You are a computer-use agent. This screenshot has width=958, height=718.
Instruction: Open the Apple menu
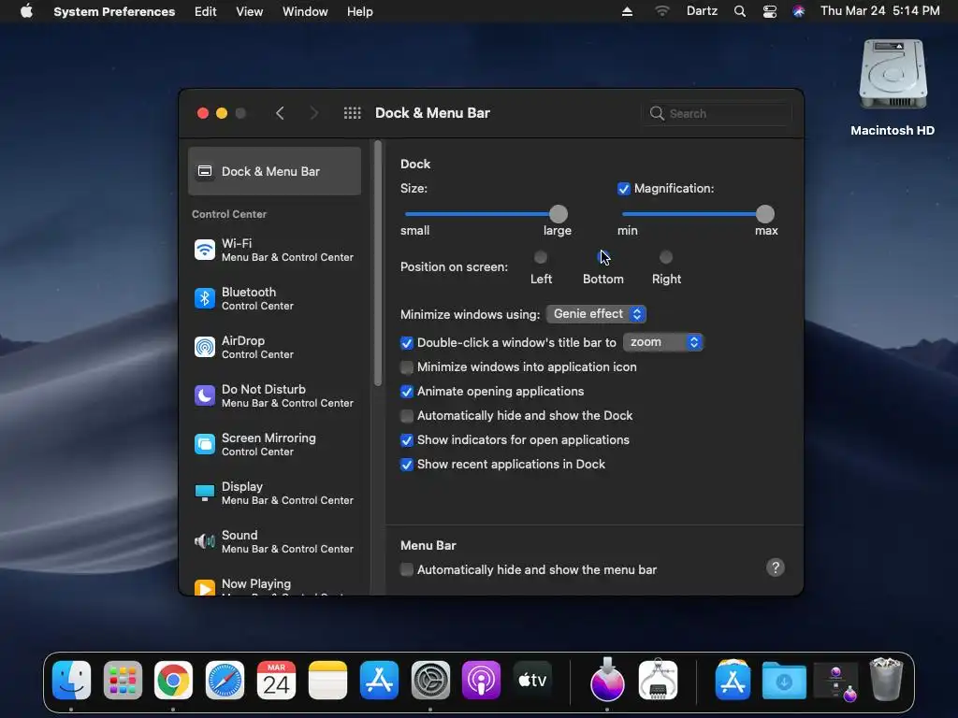(26, 11)
